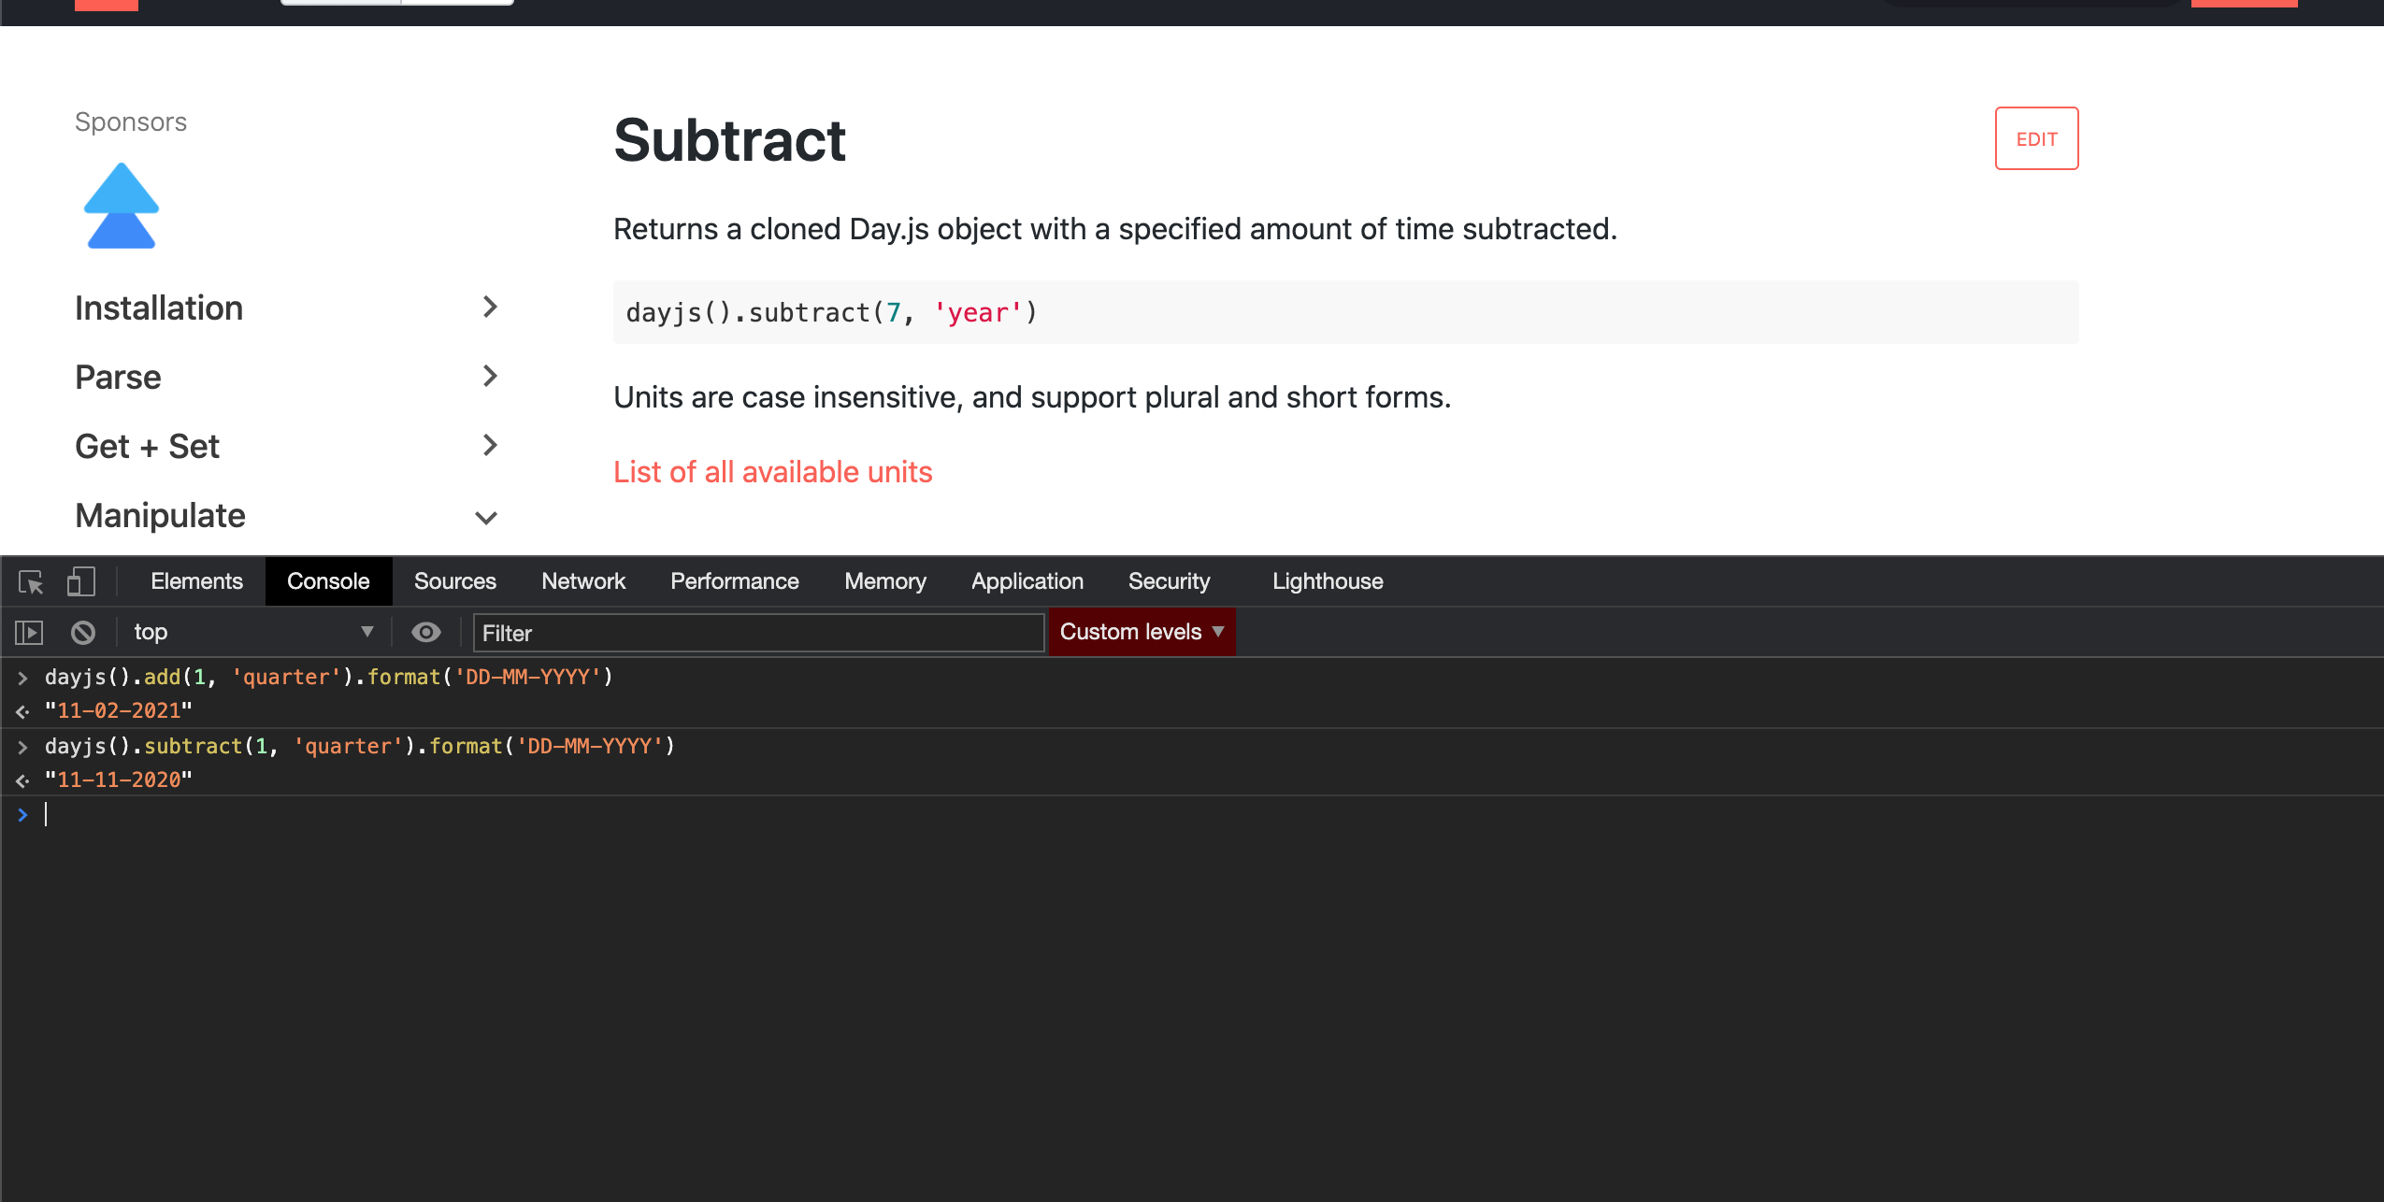This screenshot has height=1202, width=2384.
Task: Switch to the Application tab
Action: click(1026, 581)
